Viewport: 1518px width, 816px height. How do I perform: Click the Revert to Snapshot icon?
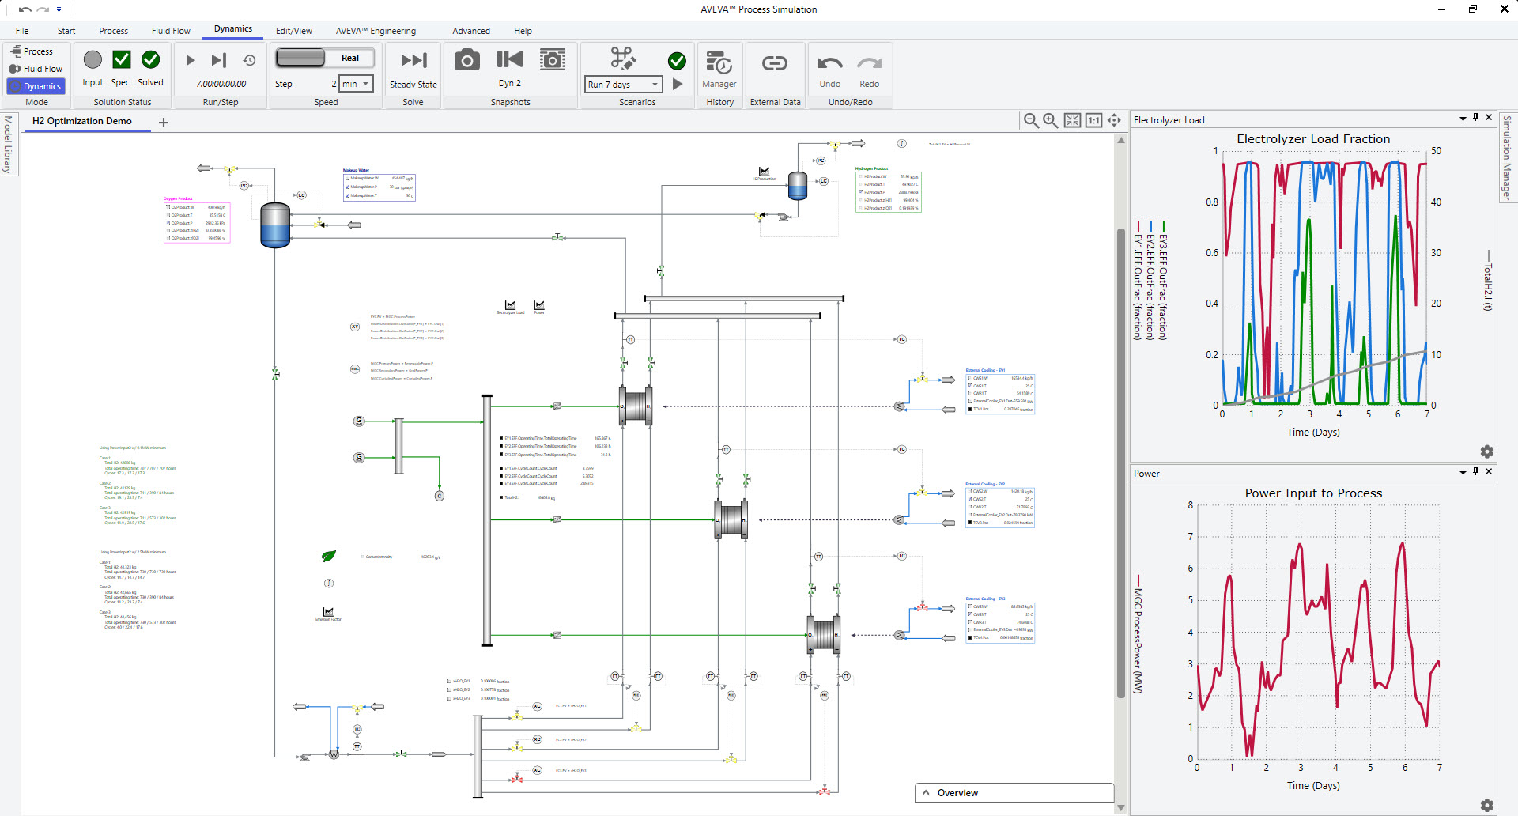509,60
